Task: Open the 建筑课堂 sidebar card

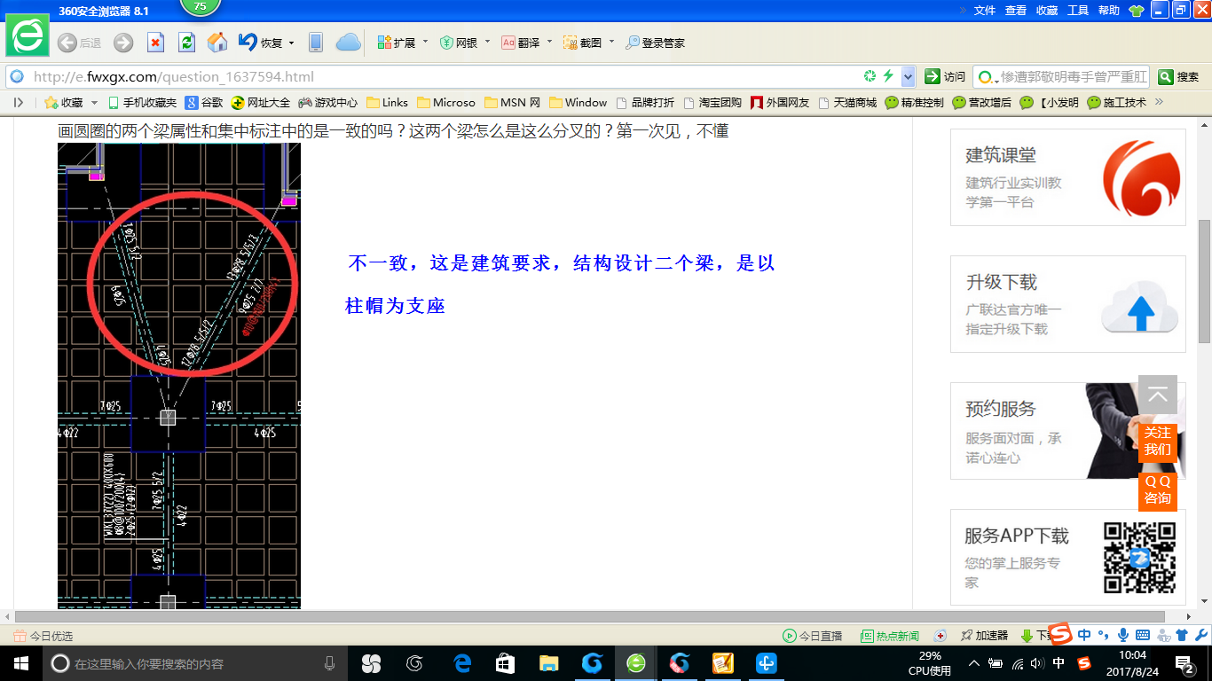Action: pos(1068,177)
